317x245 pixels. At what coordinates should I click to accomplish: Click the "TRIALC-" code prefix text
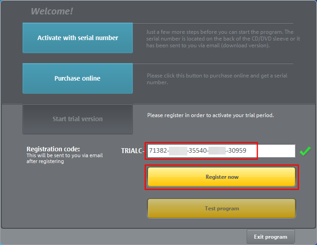pyautogui.click(x=133, y=151)
